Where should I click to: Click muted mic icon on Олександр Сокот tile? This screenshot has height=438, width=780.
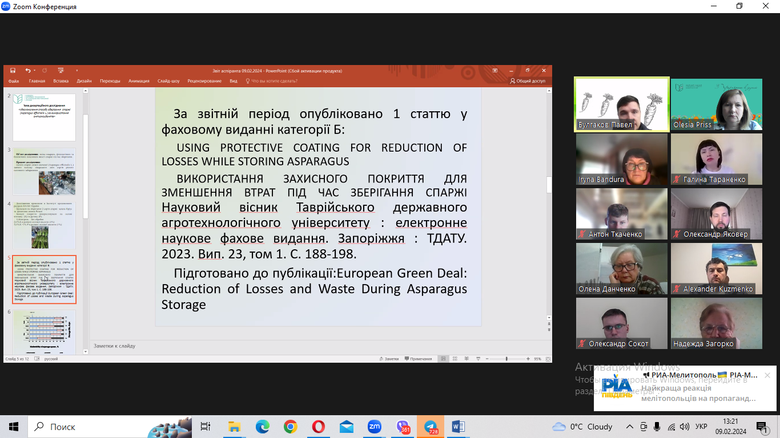[x=582, y=344]
